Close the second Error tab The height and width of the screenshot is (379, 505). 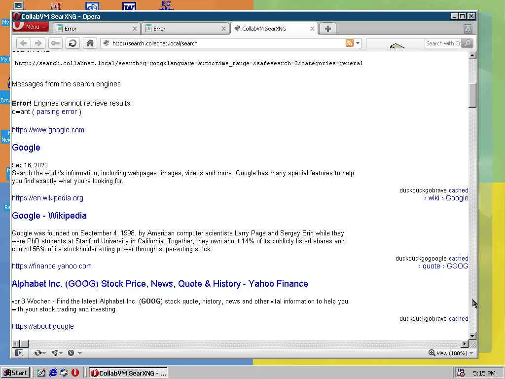pos(223,29)
